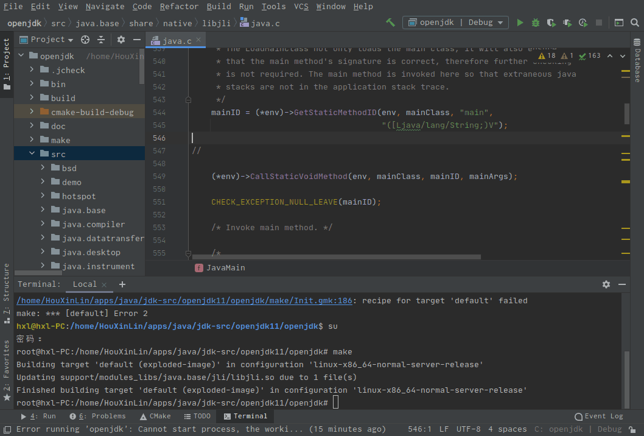Image resolution: width=644 pixels, height=436 pixels.
Task: Add a new terminal session tab
Action: coord(122,284)
